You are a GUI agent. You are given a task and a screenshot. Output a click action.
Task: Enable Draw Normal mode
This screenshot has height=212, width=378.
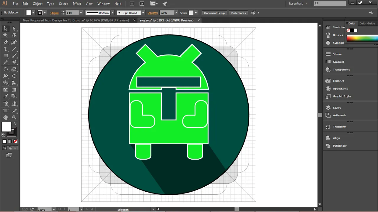point(5,148)
